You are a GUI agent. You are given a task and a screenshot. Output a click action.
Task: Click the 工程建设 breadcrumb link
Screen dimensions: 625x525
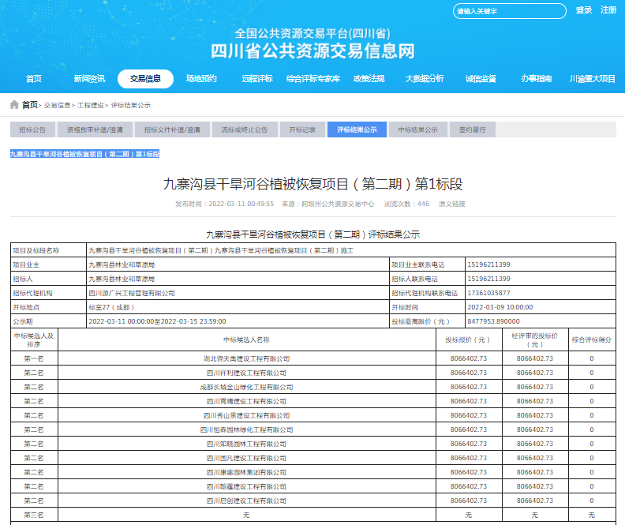click(x=91, y=105)
